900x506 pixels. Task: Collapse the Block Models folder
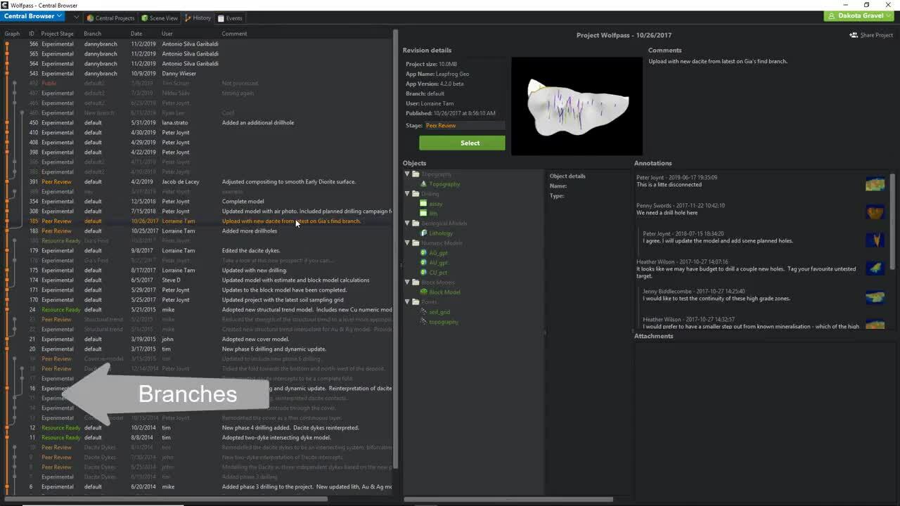point(407,283)
